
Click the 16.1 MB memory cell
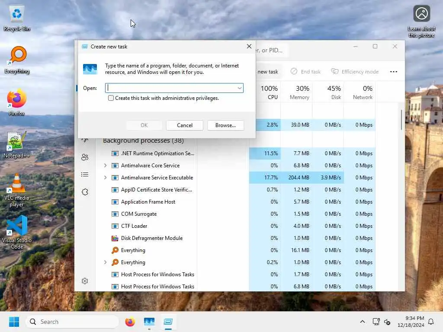click(296, 250)
